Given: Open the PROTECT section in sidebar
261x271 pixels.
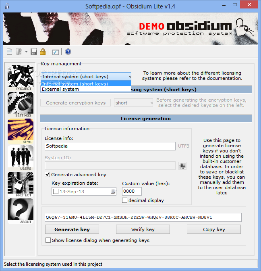Looking at the screenshot, I should [x=21, y=184].
